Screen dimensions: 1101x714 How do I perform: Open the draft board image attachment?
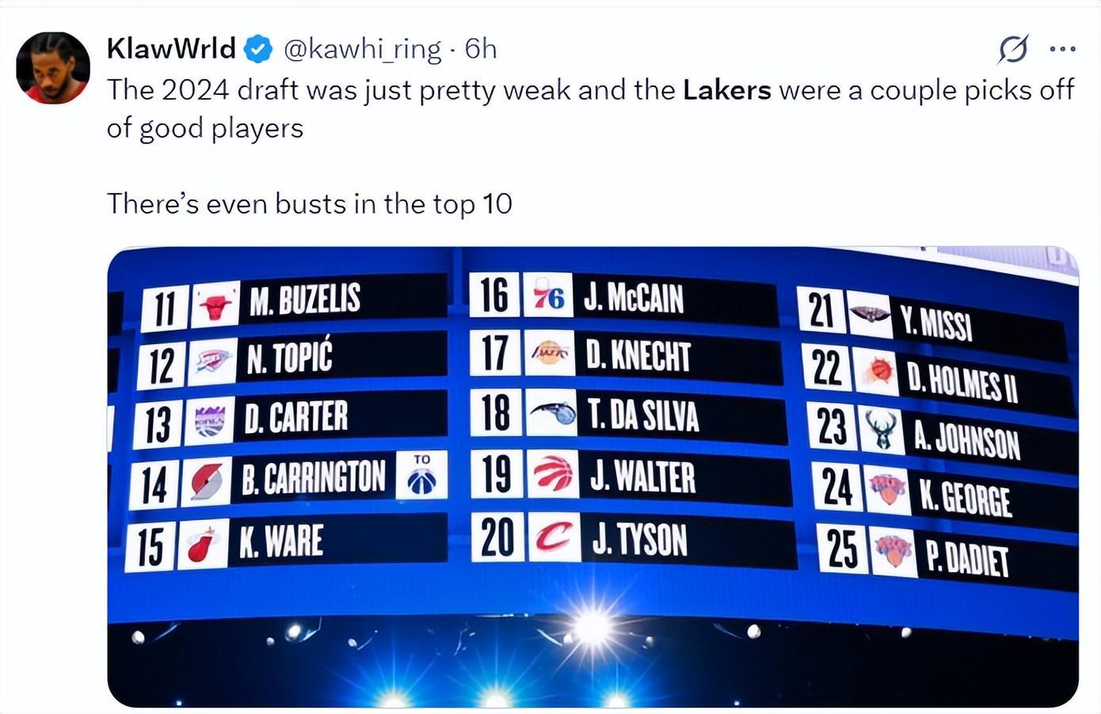[x=592, y=477]
